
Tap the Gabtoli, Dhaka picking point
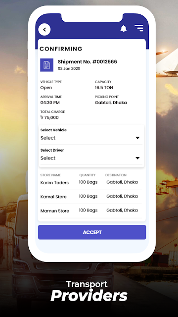pyautogui.click(x=111, y=103)
